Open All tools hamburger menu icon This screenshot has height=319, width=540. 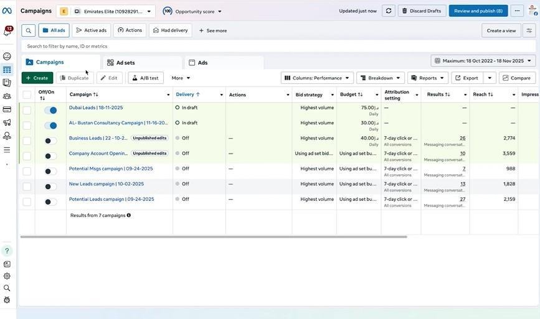(x=7, y=150)
